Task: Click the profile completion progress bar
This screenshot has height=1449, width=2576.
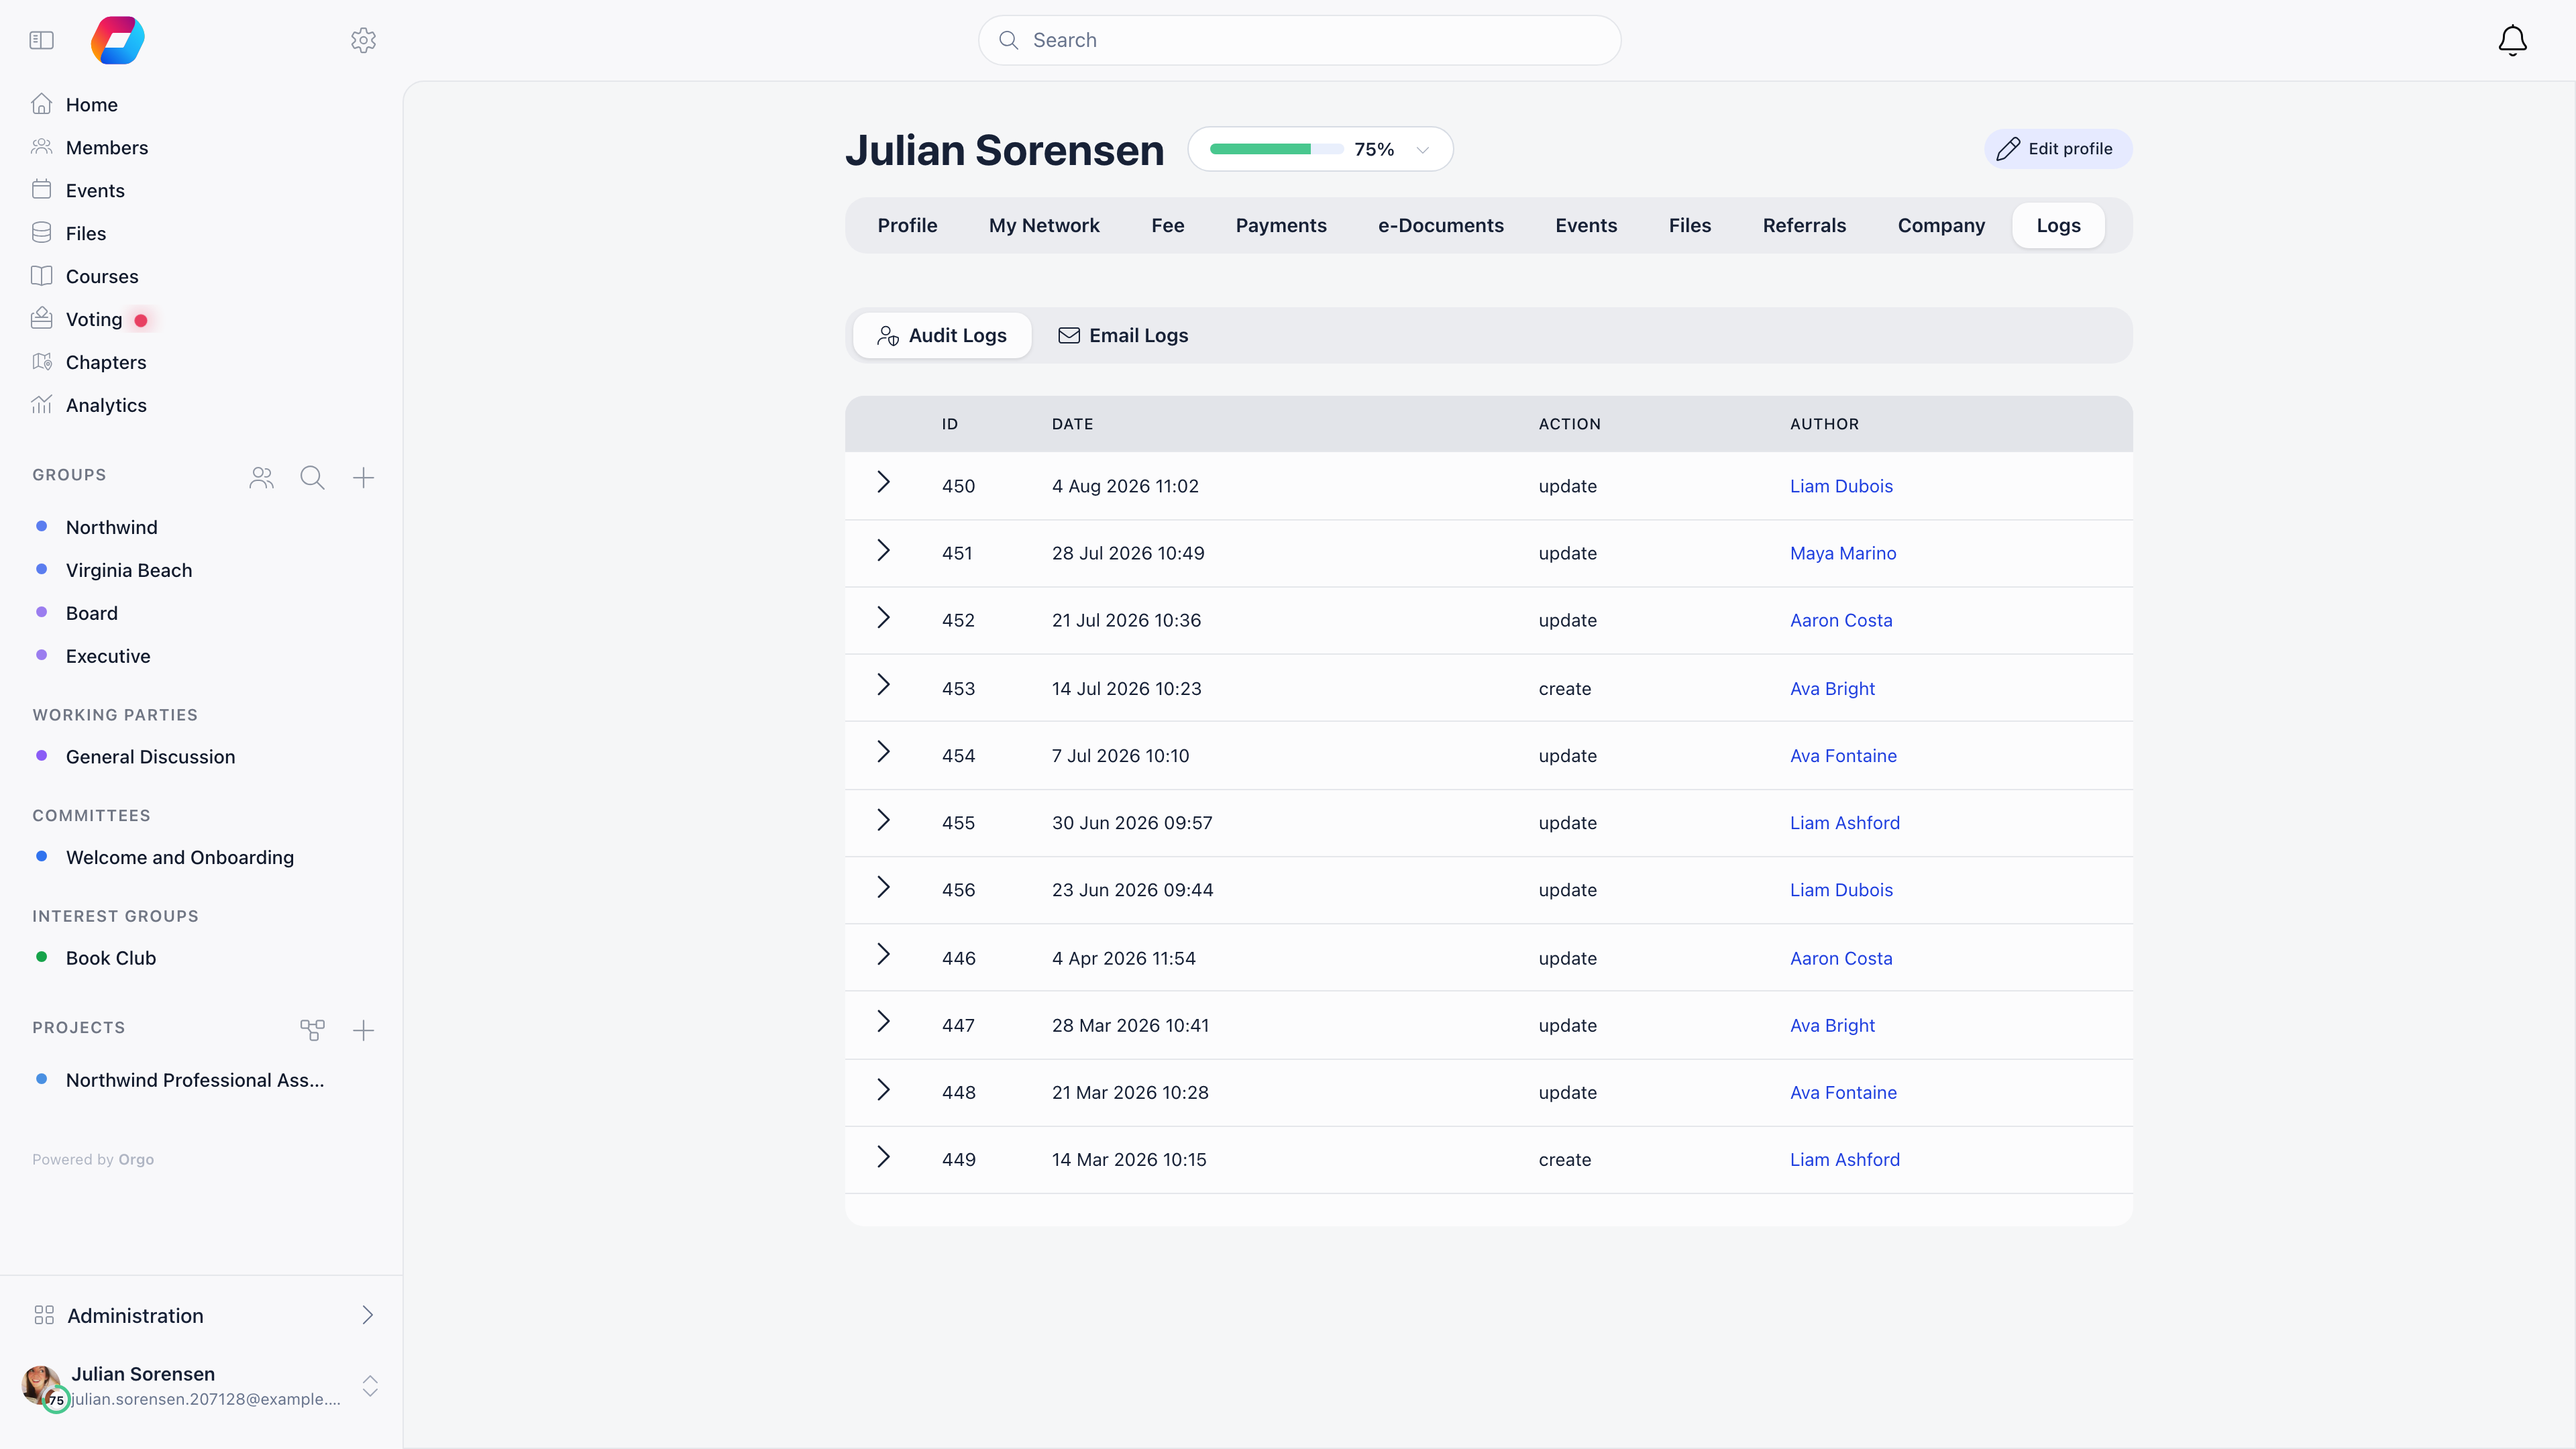Action: tap(1276, 149)
